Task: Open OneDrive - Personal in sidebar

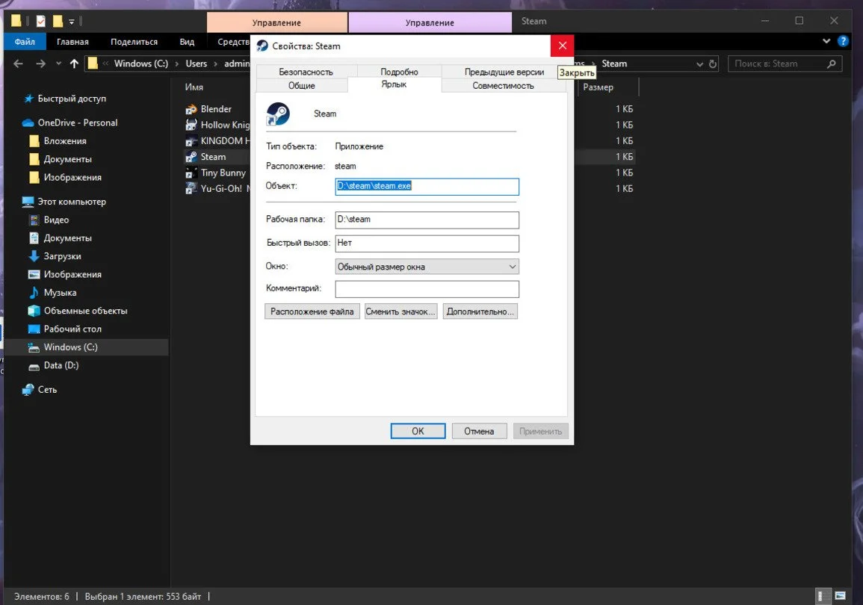Action: click(77, 122)
